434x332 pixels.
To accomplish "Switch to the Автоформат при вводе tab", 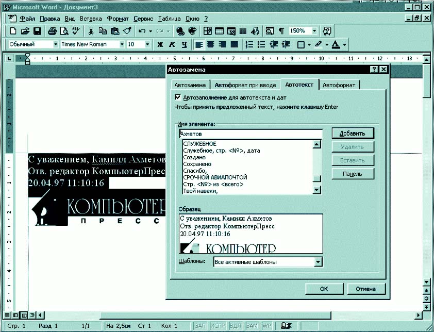I will pyautogui.click(x=245, y=85).
